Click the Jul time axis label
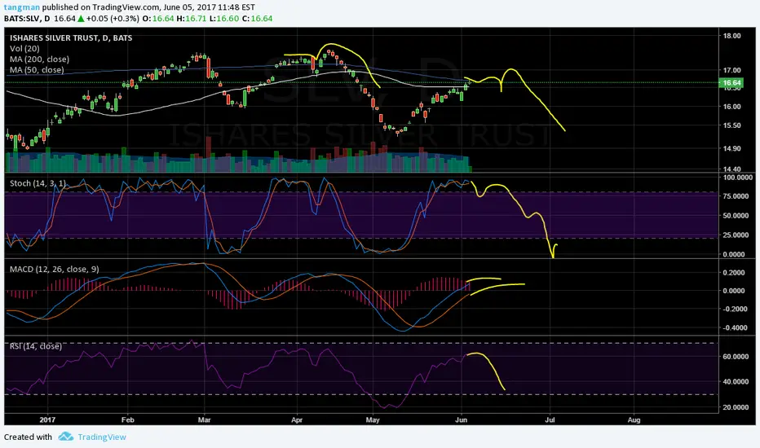Image resolution: width=760 pixels, height=448 pixels. 550,420
